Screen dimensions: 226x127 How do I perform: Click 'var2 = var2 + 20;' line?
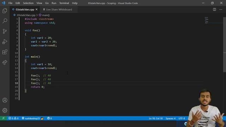(x=44, y=42)
